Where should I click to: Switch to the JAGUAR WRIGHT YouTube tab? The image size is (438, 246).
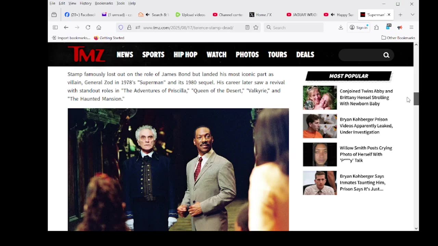pyautogui.click(x=301, y=15)
